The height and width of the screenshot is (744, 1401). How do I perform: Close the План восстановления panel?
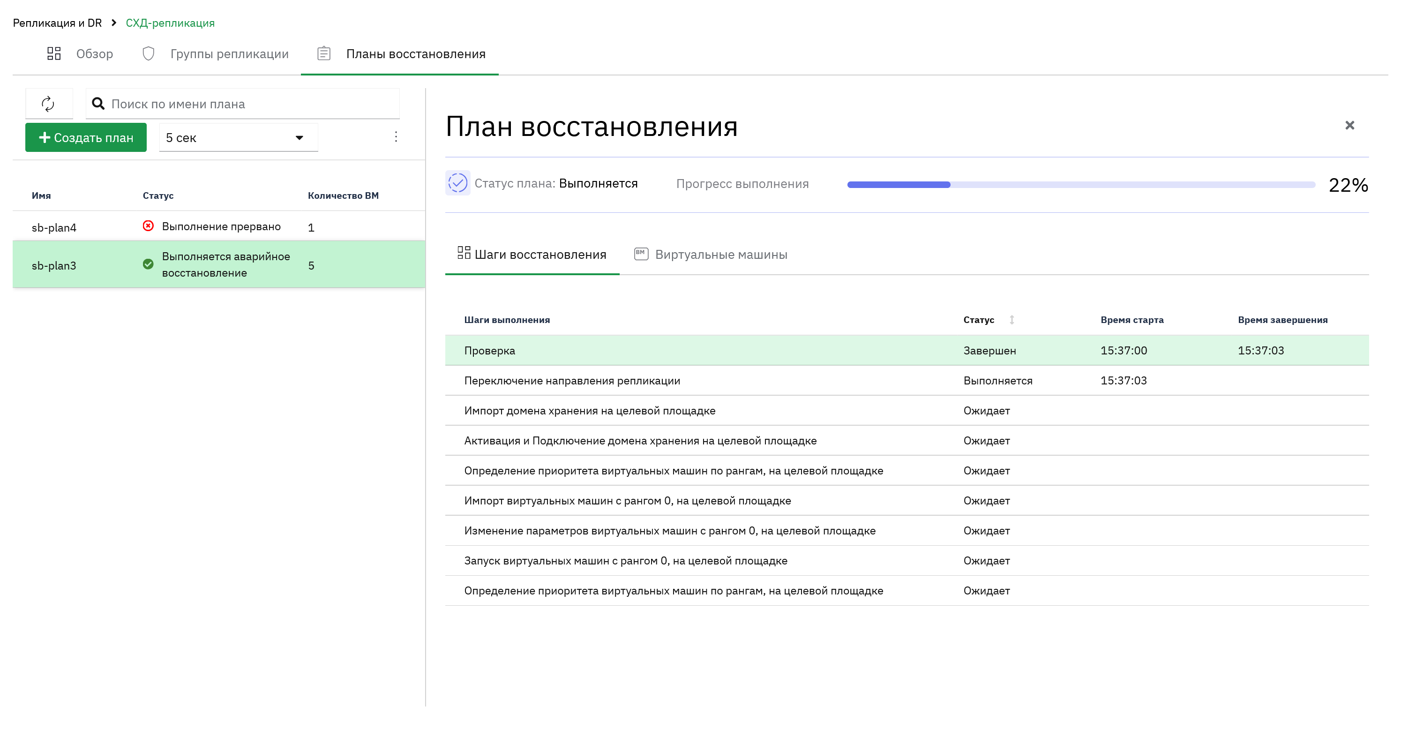tap(1349, 126)
